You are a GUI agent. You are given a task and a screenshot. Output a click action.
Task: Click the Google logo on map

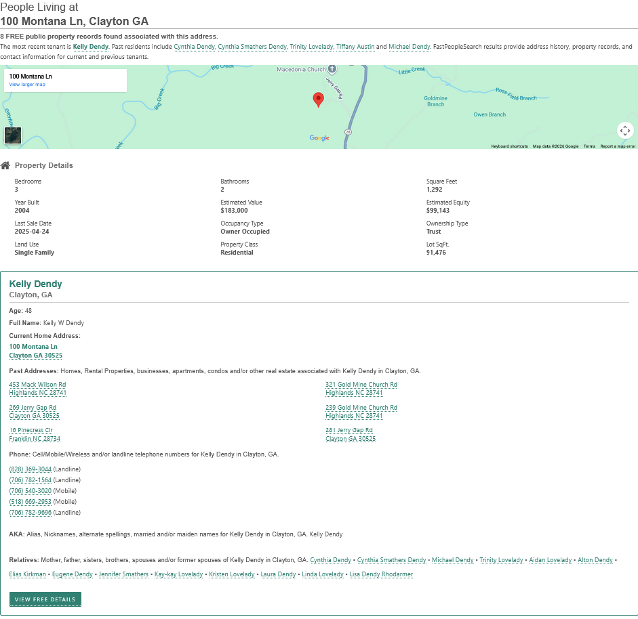click(319, 138)
